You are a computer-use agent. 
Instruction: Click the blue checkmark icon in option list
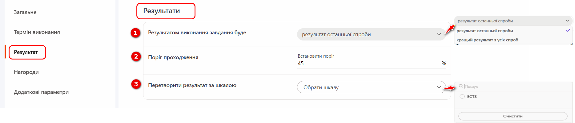click(x=568, y=30)
